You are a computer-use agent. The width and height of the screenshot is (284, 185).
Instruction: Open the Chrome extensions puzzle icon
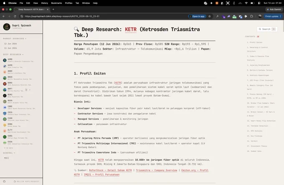(251, 16)
